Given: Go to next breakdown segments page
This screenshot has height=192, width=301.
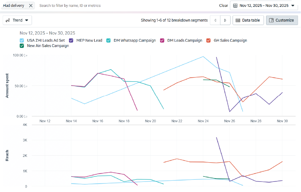Looking at the screenshot, I should coord(225,20).
